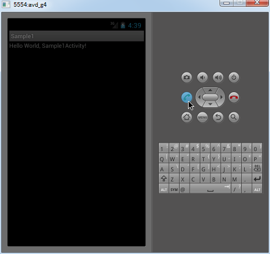
Task: Click the Sample1 app title bar
Action: pos(76,36)
